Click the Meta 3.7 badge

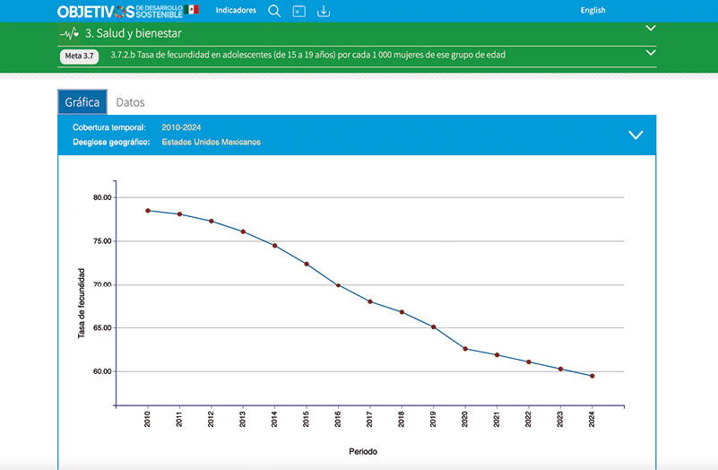click(x=79, y=56)
